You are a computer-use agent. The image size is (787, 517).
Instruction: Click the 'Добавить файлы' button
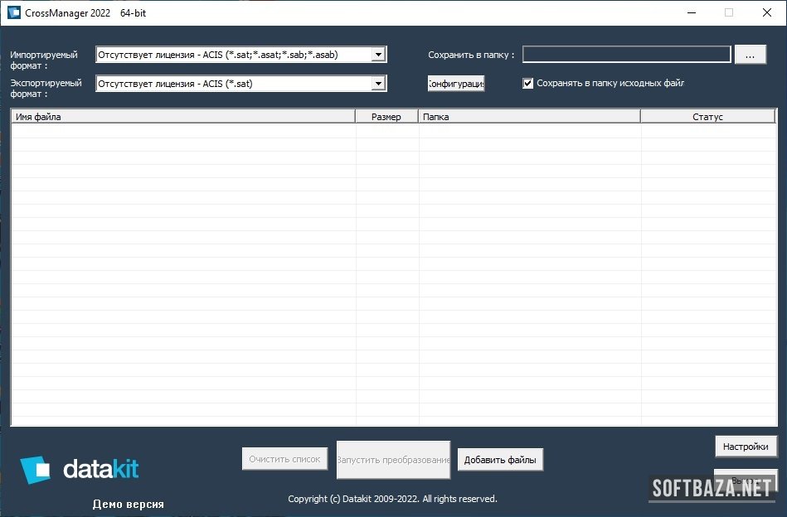500,460
